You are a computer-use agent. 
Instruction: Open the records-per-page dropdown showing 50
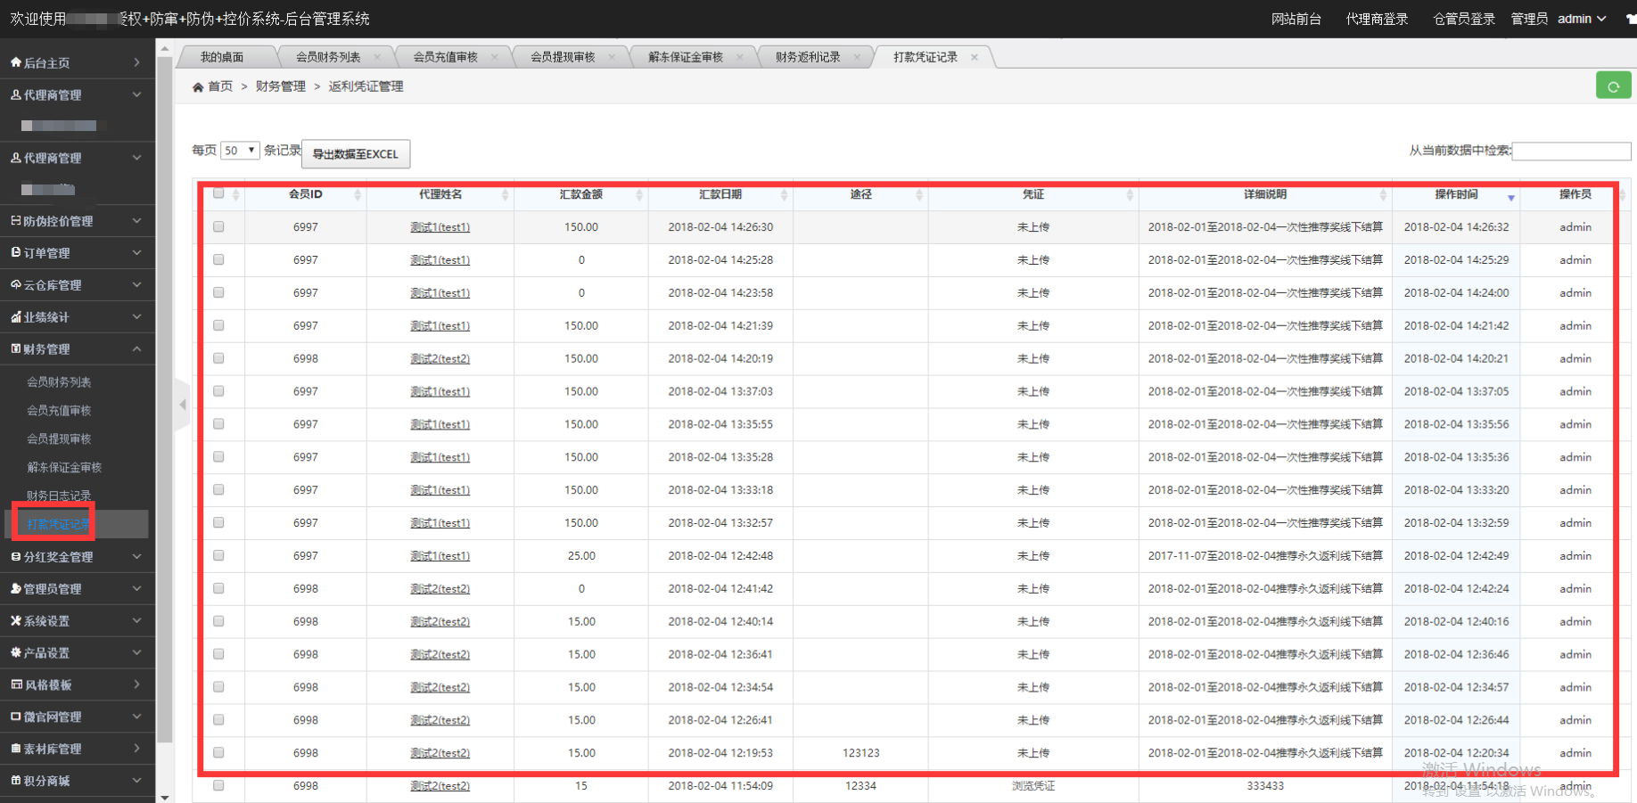tap(240, 151)
